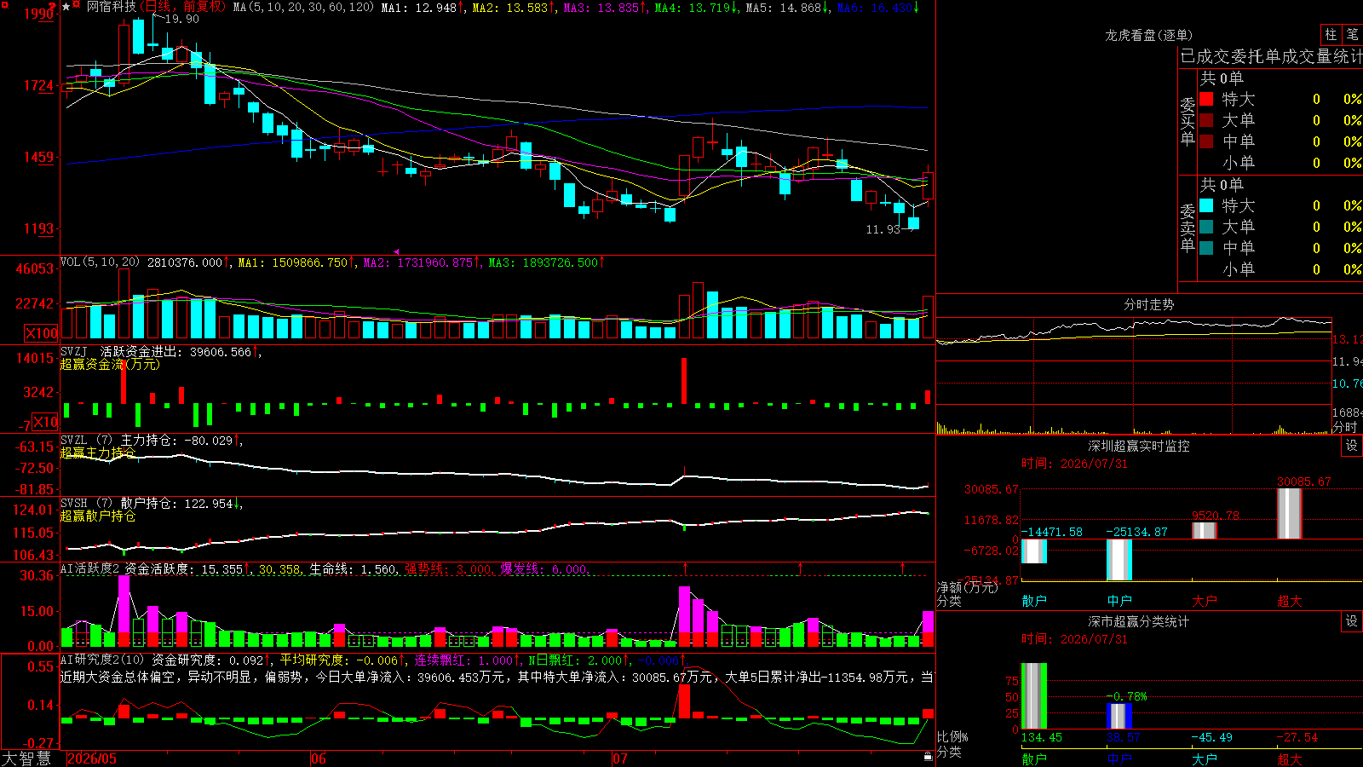Viewport: 1363px width, 767px height.
Task: Click the gray star icon beside 网宿科技
Action: coord(66,7)
